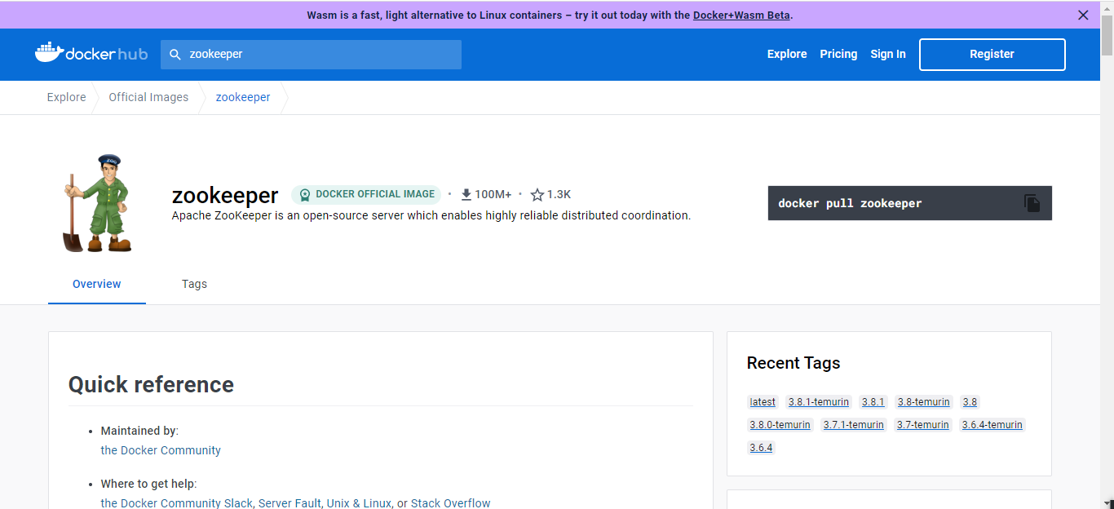The image size is (1114, 509).
Task: Switch to the Tags tab
Action: pos(194,284)
